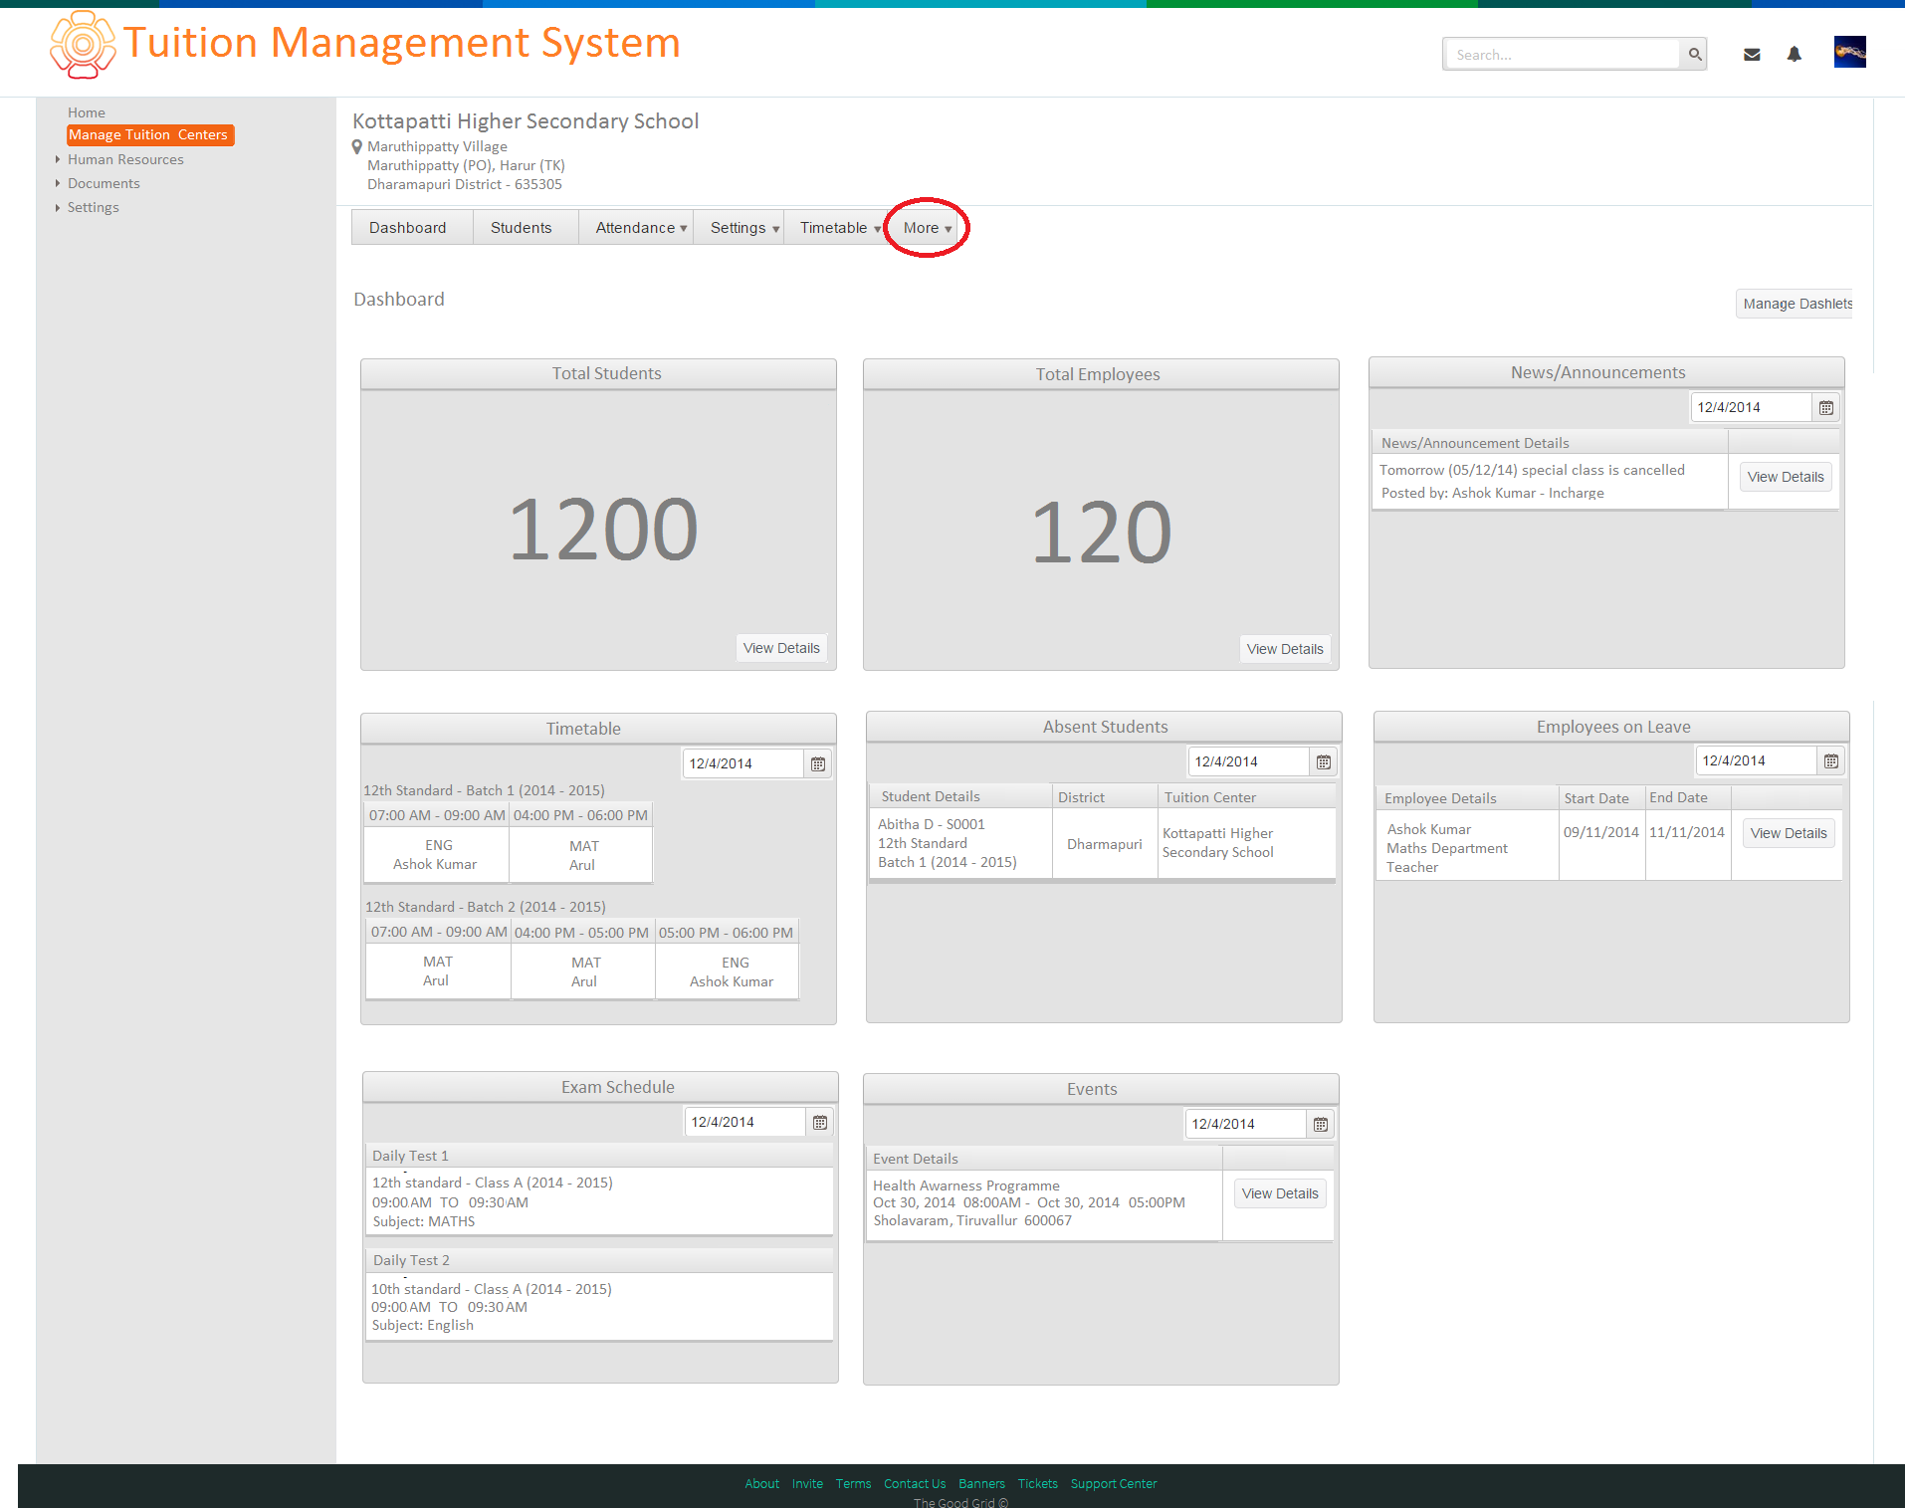
Task: Open the Contact Us footer link
Action: pyautogui.click(x=915, y=1484)
